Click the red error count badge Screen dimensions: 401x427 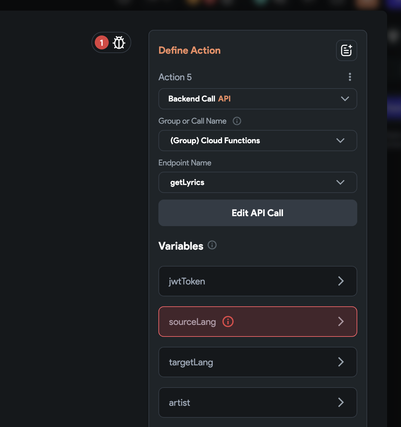101,42
